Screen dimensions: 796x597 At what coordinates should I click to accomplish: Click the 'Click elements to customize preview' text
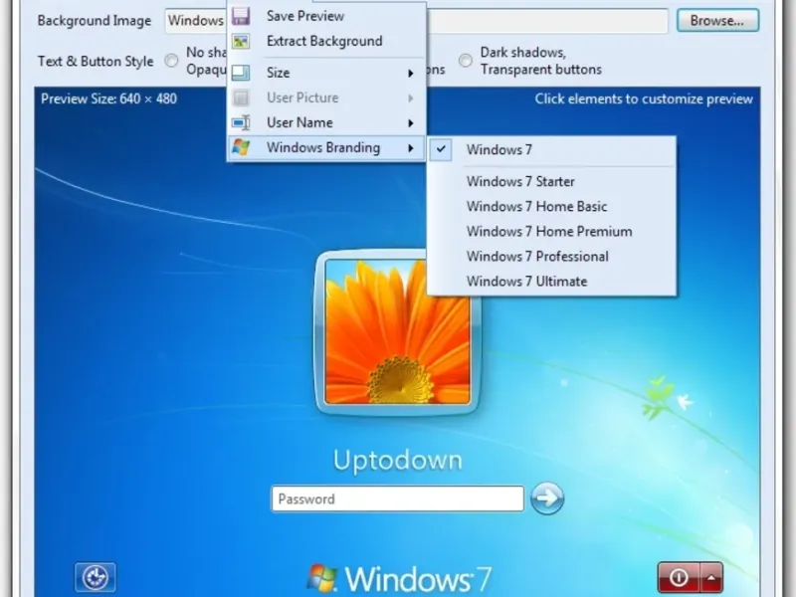(644, 99)
